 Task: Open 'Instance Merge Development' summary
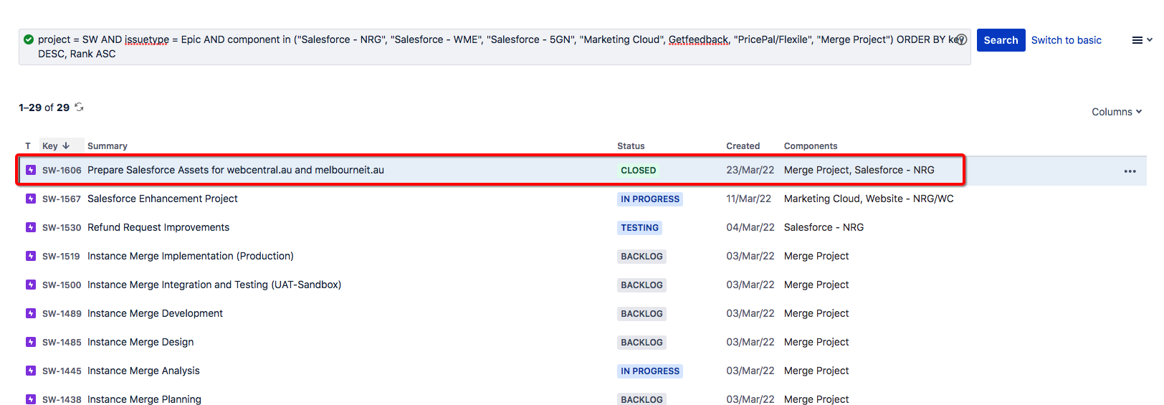point(155,313)
